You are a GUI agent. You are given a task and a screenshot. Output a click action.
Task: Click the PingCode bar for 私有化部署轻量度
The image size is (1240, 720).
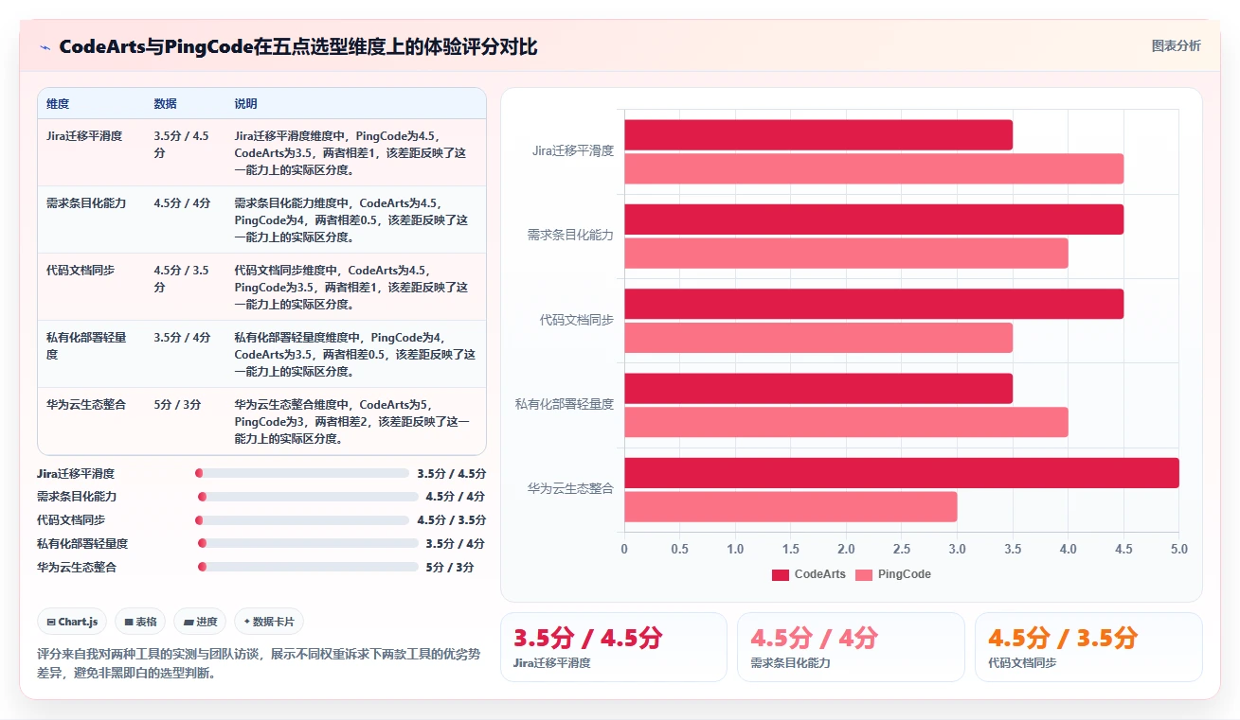tap(846, 422)
